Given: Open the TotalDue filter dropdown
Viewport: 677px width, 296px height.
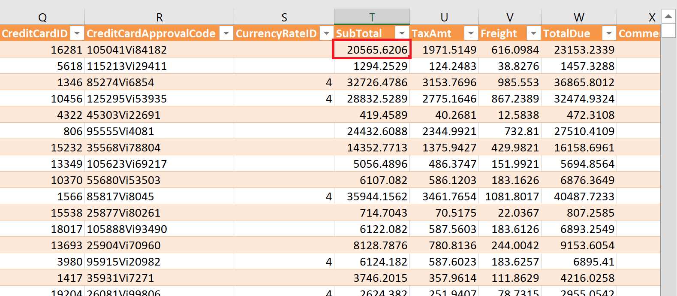Looking at the screenshot, I should pyautogui.click(x=609, y=33).
